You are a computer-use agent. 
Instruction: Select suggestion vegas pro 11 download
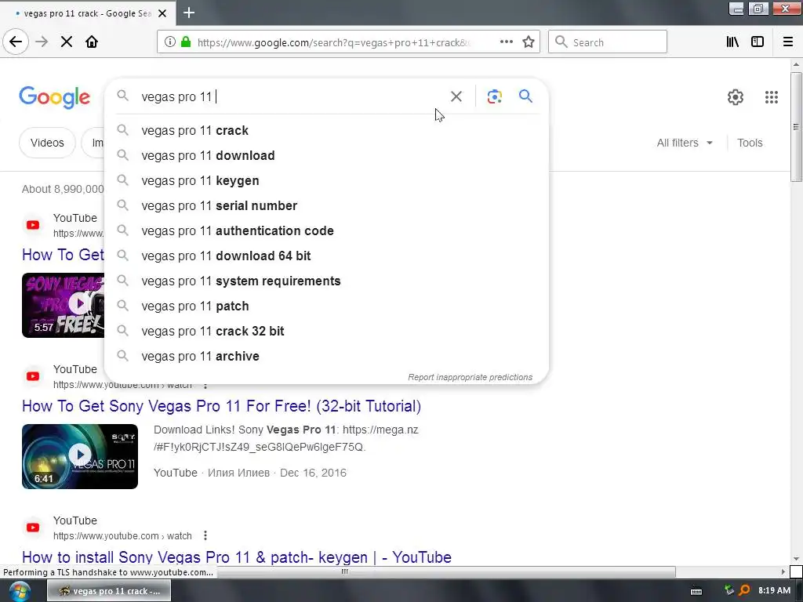pos(326,156)
